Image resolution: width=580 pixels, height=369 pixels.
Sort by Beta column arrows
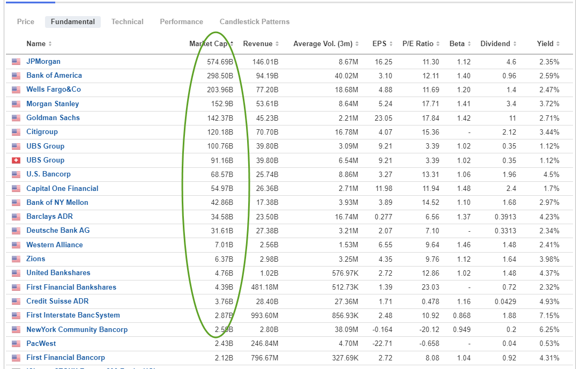(469, 43)
